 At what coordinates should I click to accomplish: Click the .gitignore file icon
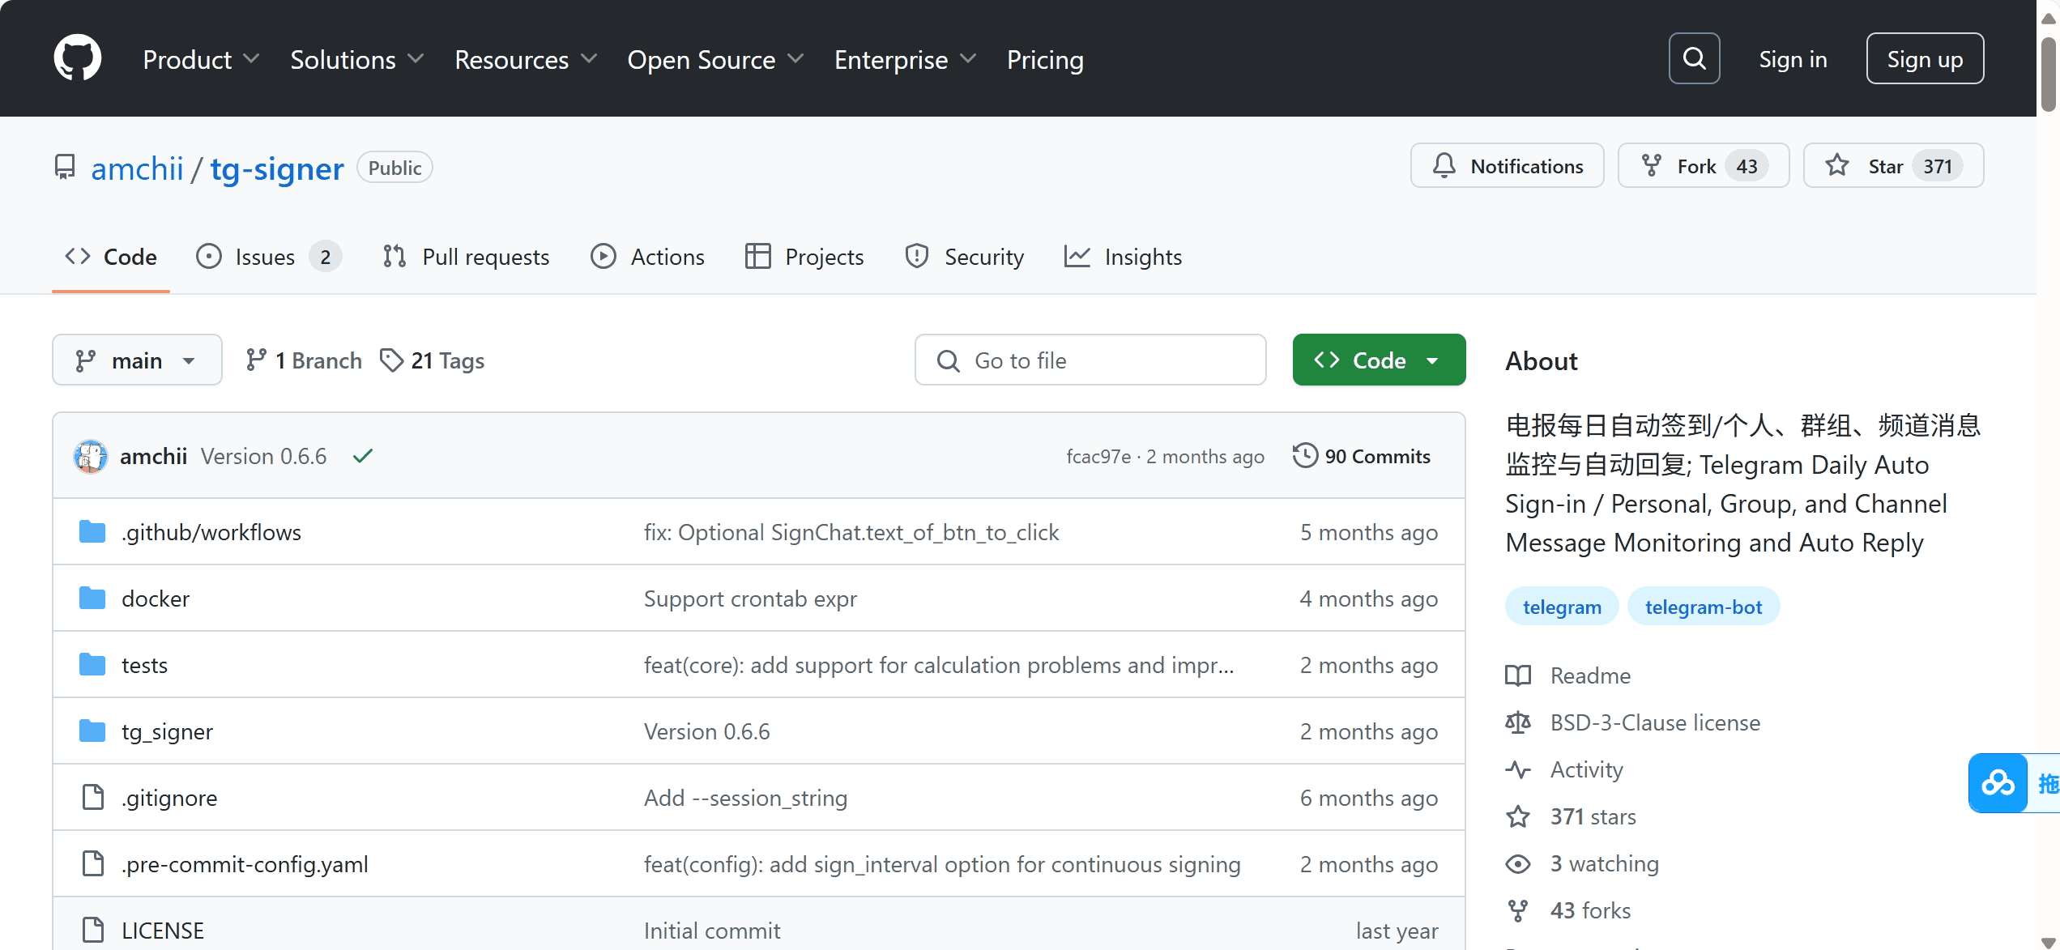(93, 798)
